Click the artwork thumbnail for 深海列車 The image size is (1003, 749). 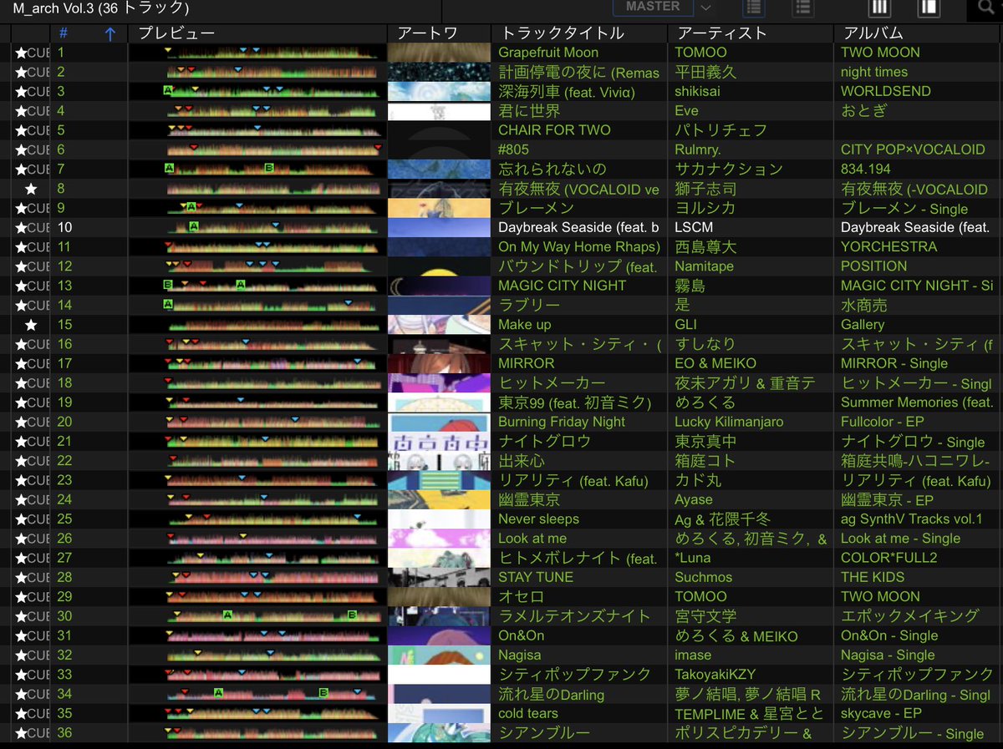(x=439, y=91)
